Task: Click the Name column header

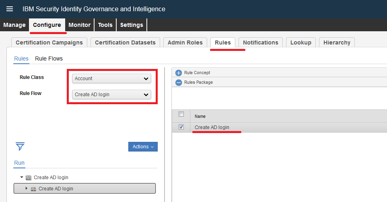Action: point(200,116)
